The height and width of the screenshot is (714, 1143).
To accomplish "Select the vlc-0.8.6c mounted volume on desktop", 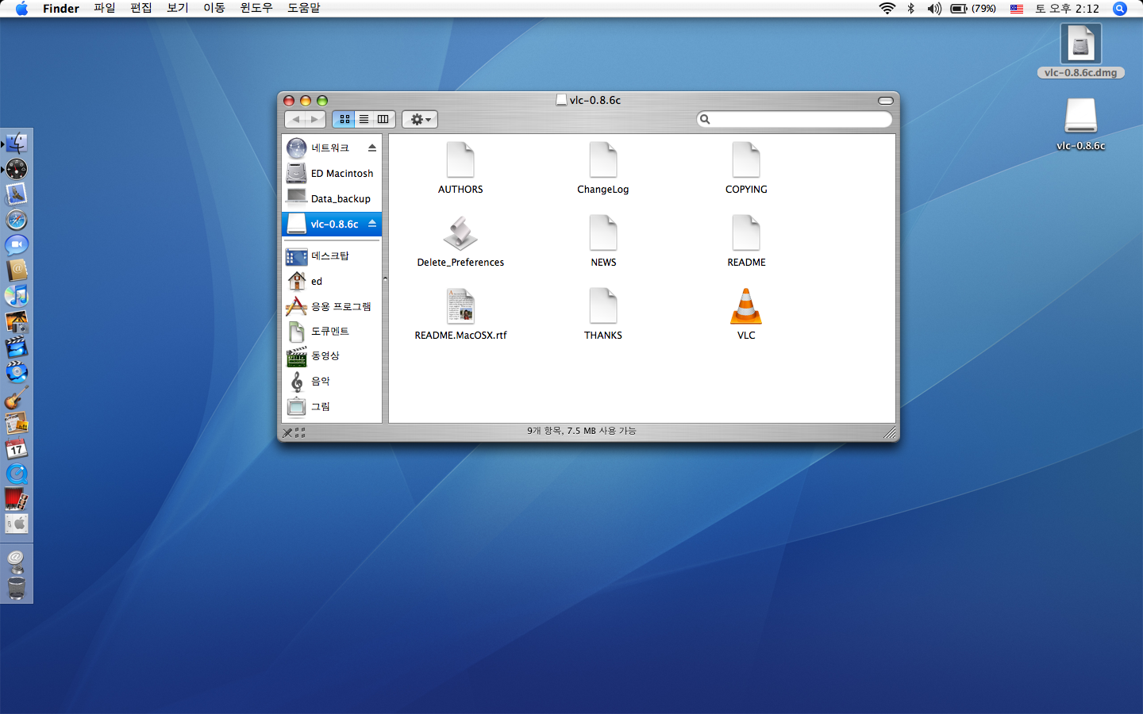I will (1081, 116).
